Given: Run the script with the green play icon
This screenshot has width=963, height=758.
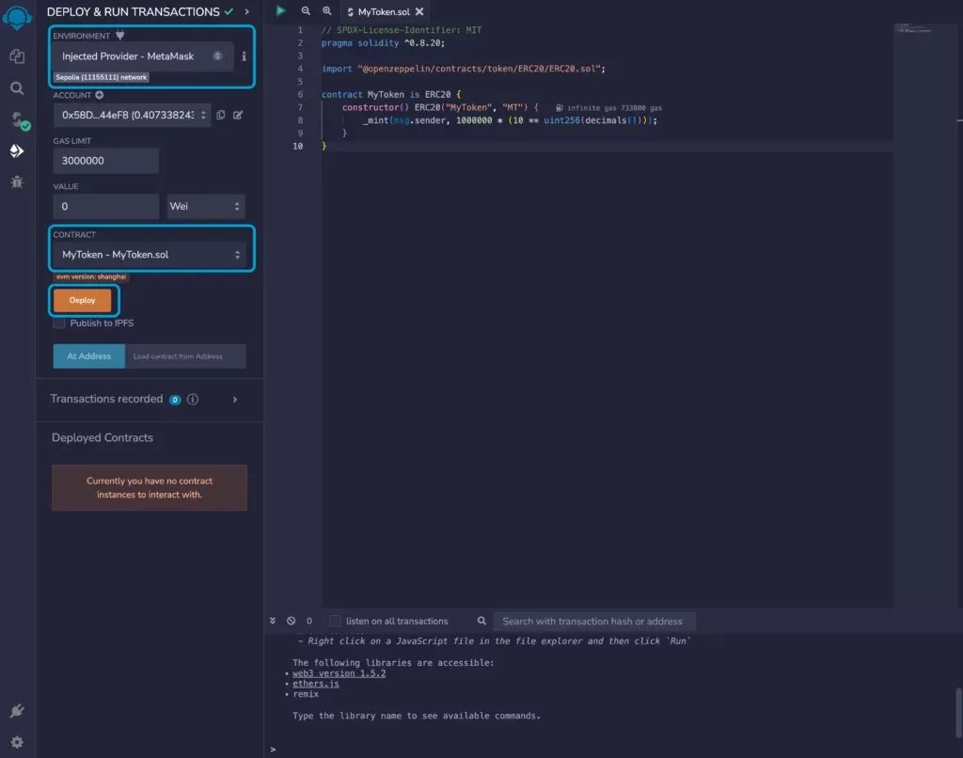Looking at the screenshot, I should pos(280,11).
